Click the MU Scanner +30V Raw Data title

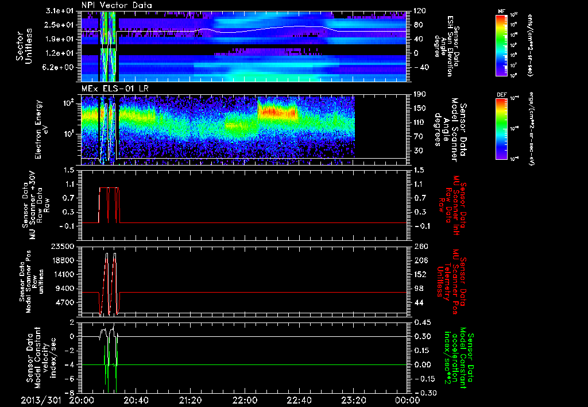pyautogui.click(x=36, y=205)
